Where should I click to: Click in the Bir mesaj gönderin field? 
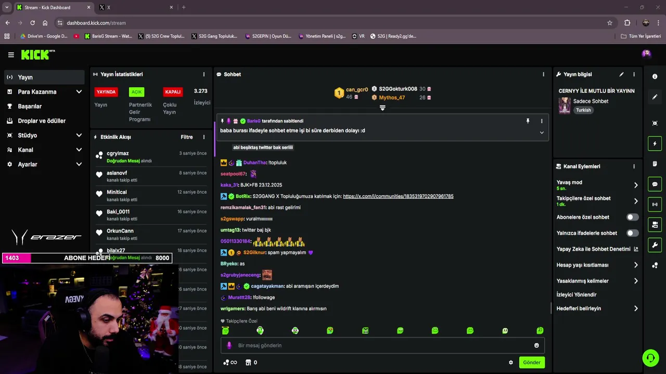click(382, 345)
